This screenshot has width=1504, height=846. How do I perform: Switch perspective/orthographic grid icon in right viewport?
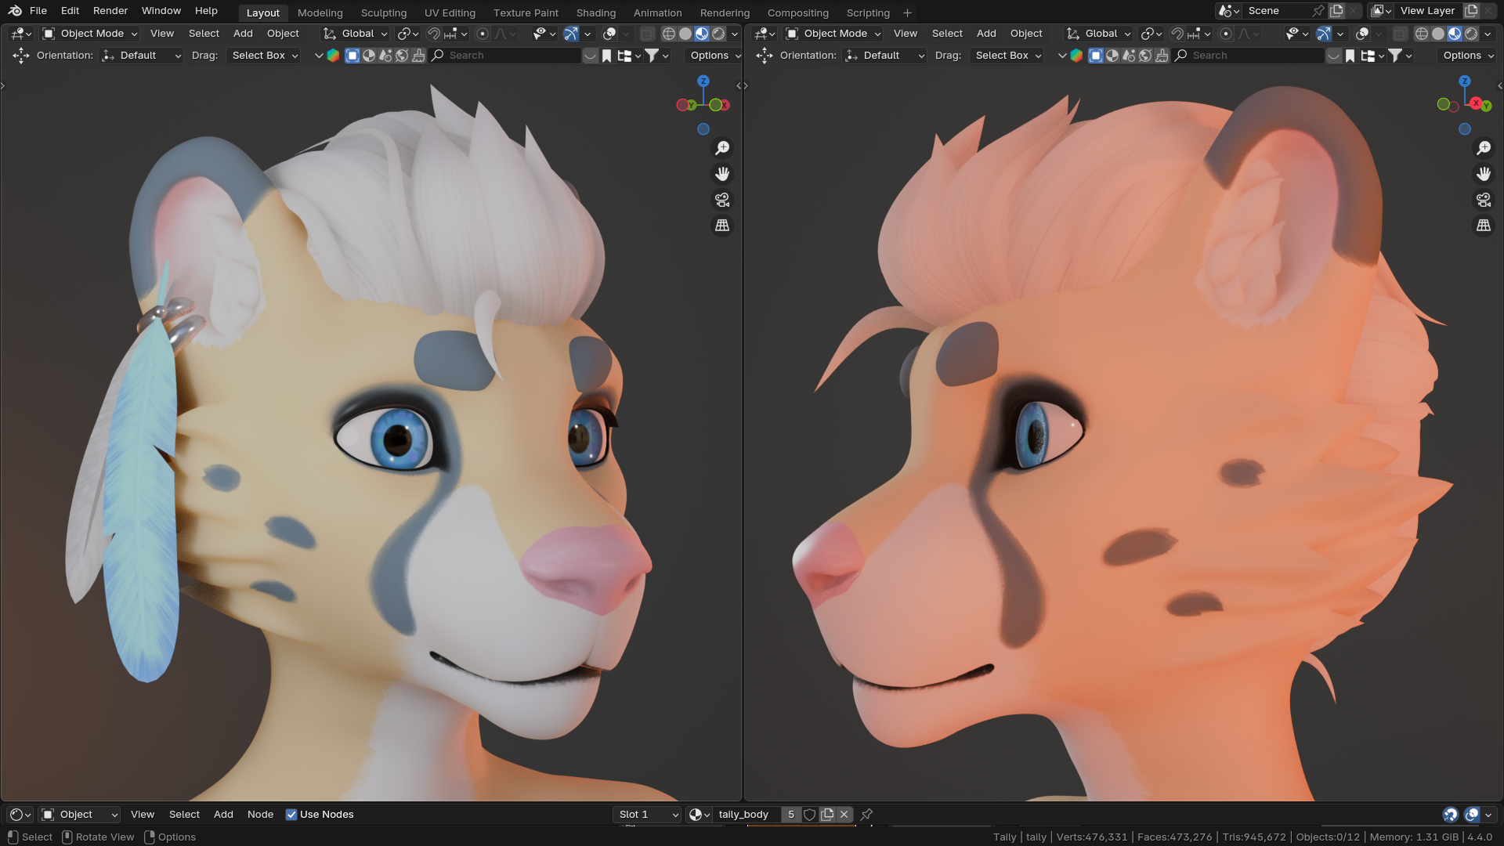1484,226
